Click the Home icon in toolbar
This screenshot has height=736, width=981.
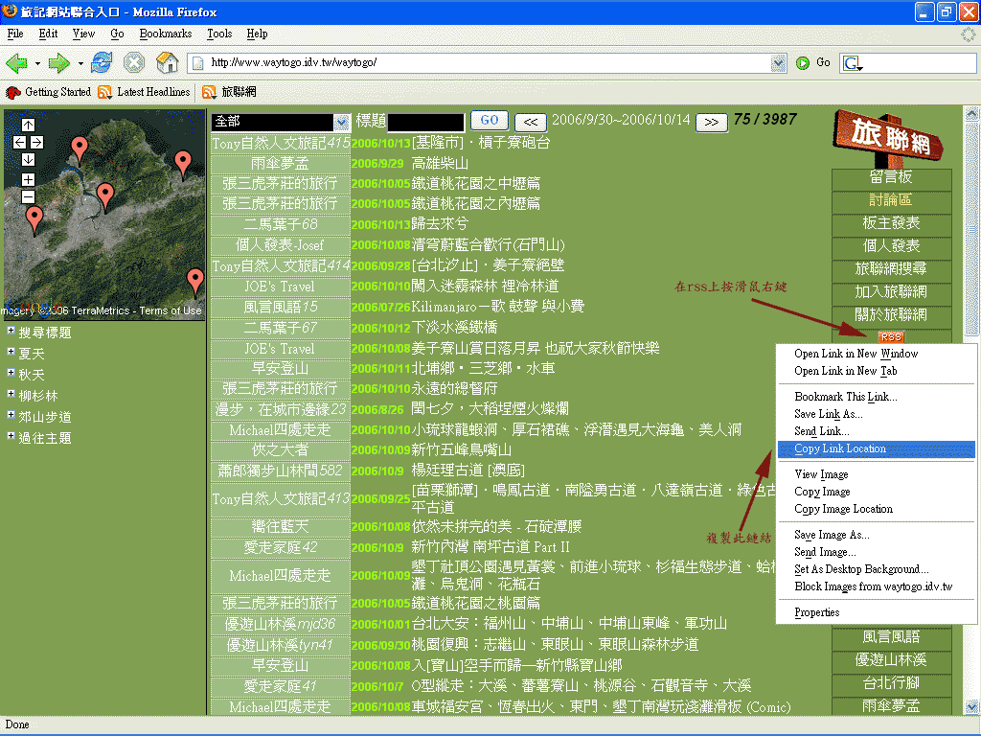[167, 63]
